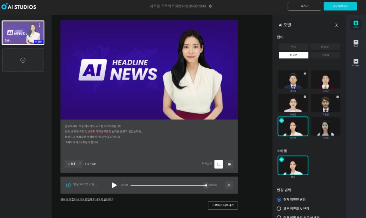Open project settings gear next to project title
Viewport: 366px width, 218px height.
click(210, 6)
